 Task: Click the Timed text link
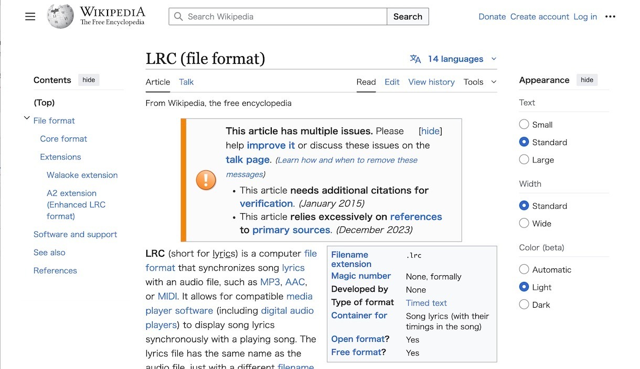pyautogui.click(x=426, y=303)
